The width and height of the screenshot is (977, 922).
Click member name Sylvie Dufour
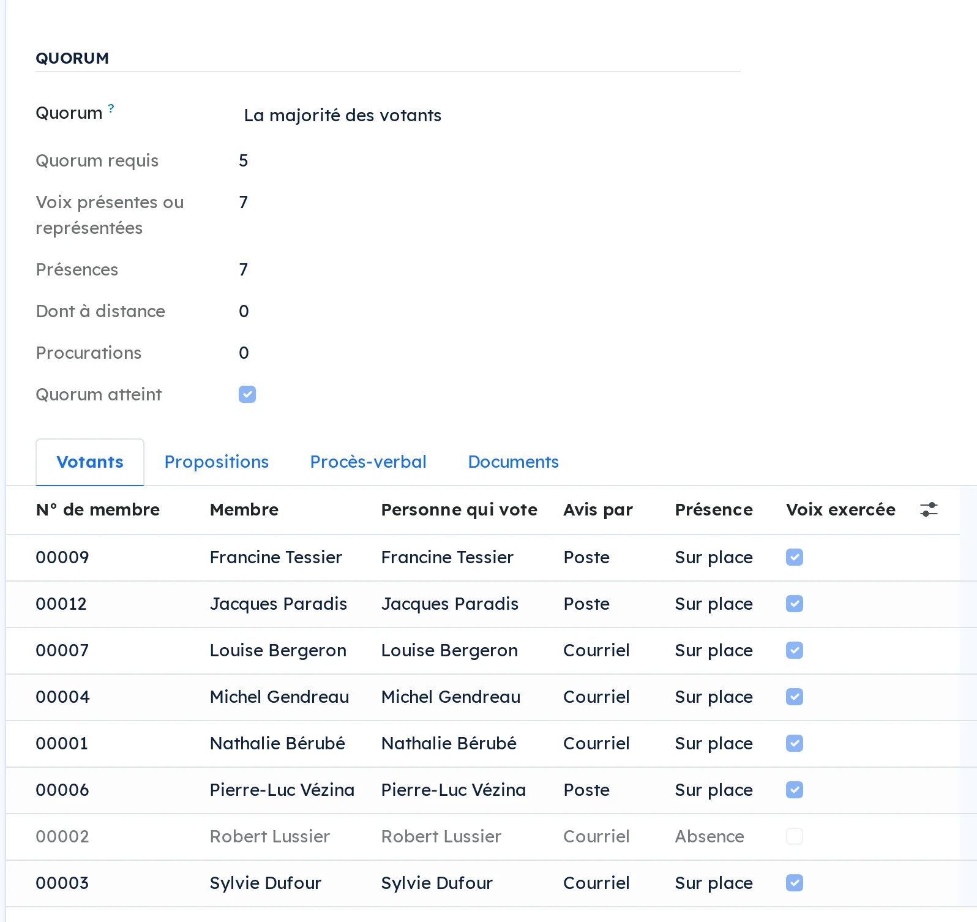(266, 883)
